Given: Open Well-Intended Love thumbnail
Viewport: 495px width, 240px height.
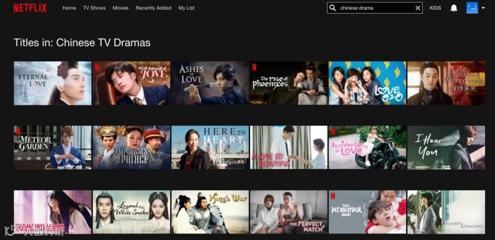Looking at the screenshot, I should click(132, 83).
